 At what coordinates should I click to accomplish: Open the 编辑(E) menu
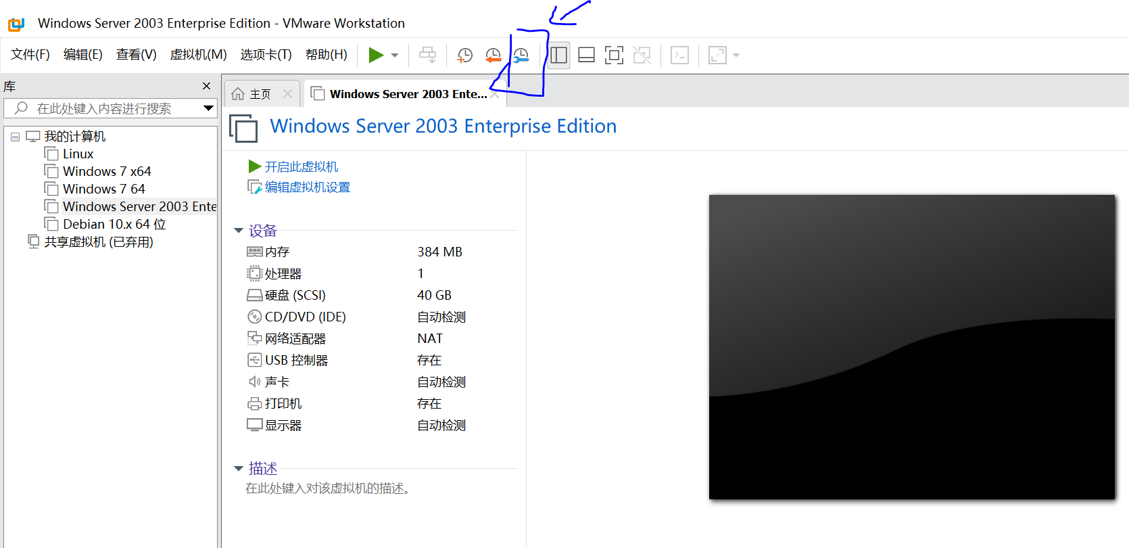[x=83, y=55]
